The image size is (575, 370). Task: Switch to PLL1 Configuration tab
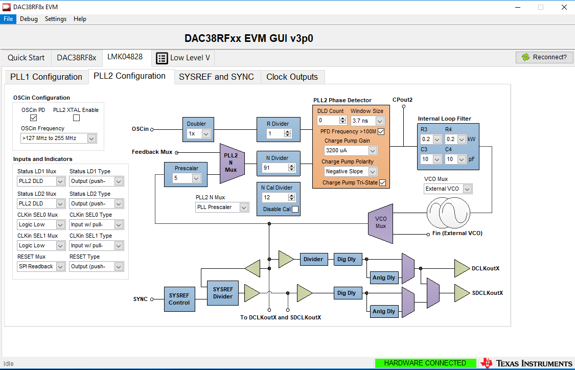(46, 77)
